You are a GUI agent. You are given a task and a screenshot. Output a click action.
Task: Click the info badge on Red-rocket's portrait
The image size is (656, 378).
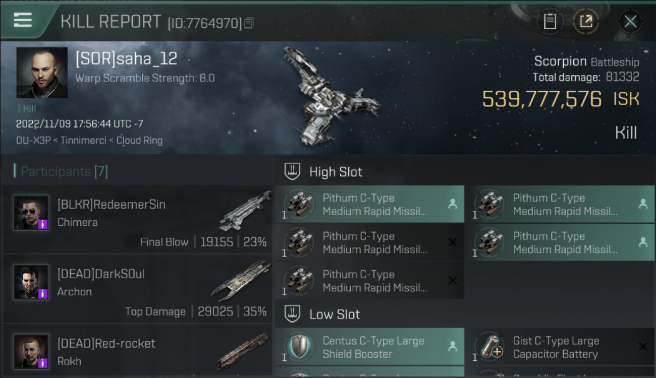tap(43, 362)
